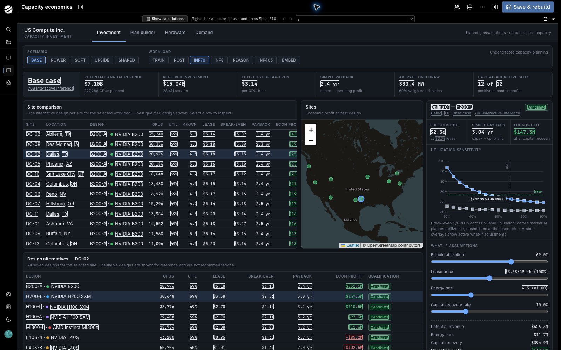Click the monitor icon in the sidebar
Screen dimensions: 561x350
(8, 58)
